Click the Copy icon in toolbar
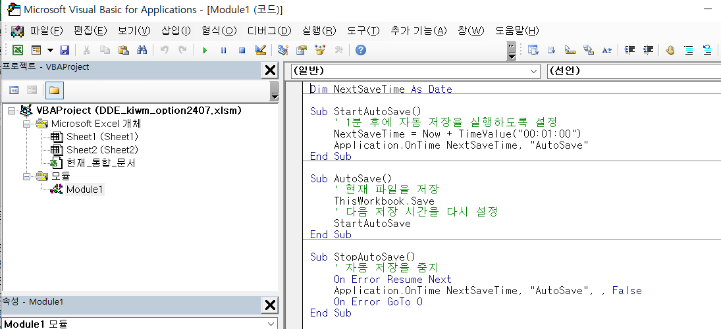Image resolution: width=721 pixels, height=329 pixels. pos(105,50)
